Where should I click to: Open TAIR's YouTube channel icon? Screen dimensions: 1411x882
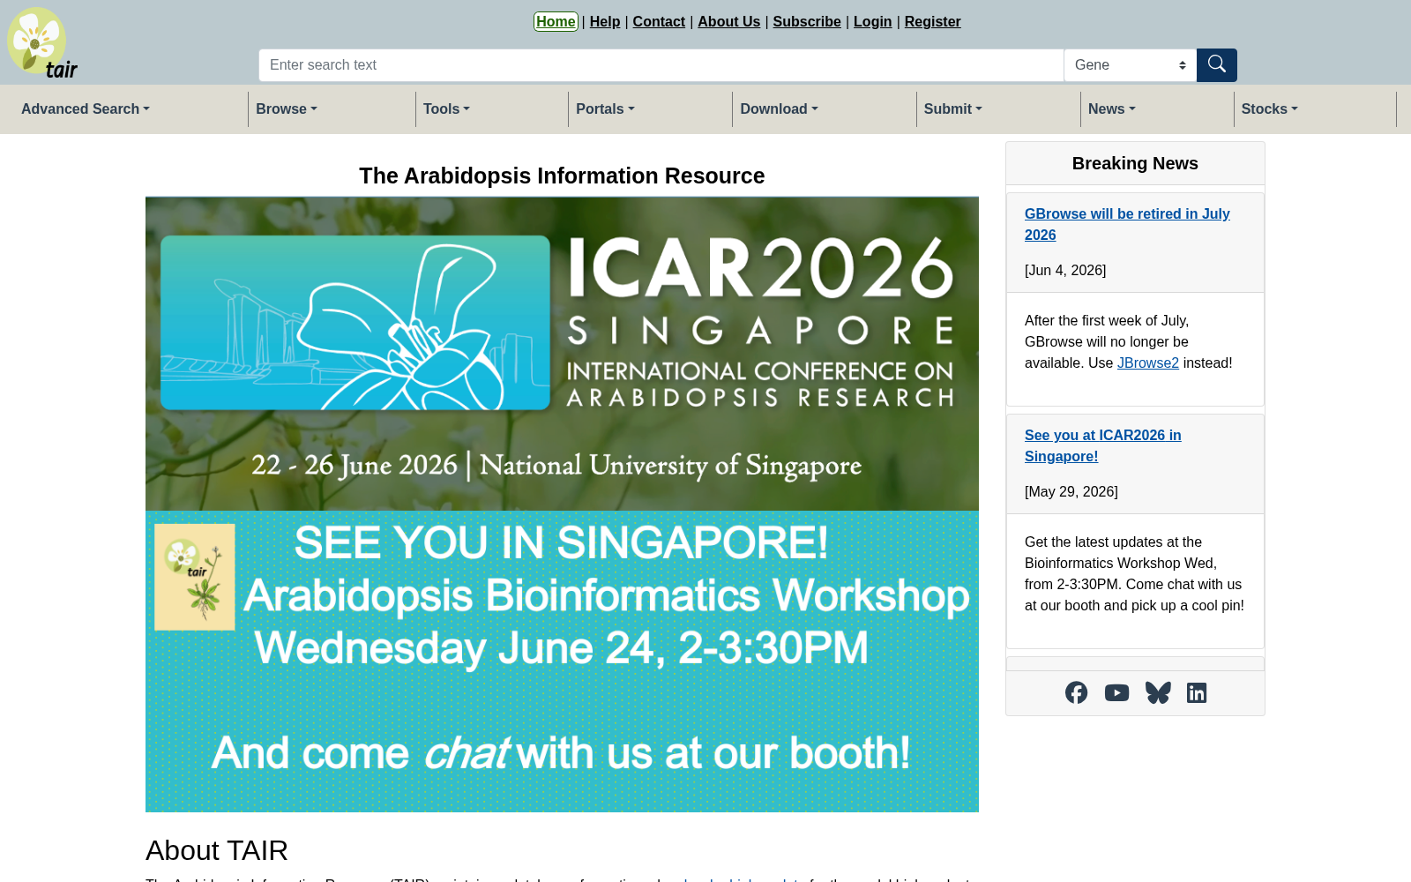tap(1116, 692)
